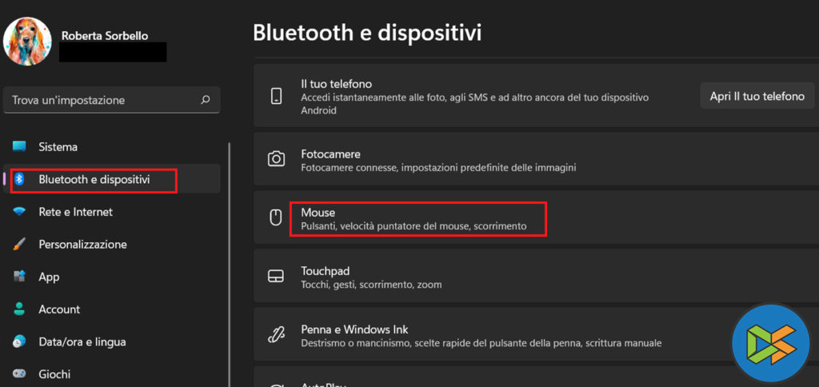Viewport: 819px width, 387px height.
Task: Click the Trova un'impostazione search field
Action: click(104, 100)
